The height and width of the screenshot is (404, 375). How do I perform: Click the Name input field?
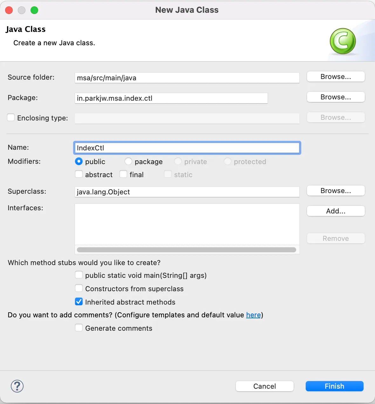point(187,148)
